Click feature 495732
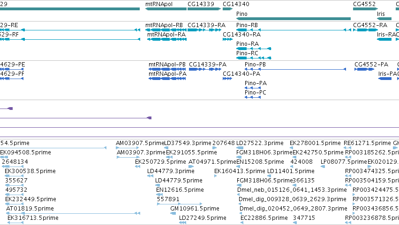399x225 pixels. 15,195
